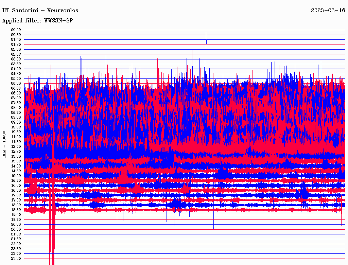Click the 13:00 time label
This screenshot has width=348, height=265.
(x=16, y=156)
